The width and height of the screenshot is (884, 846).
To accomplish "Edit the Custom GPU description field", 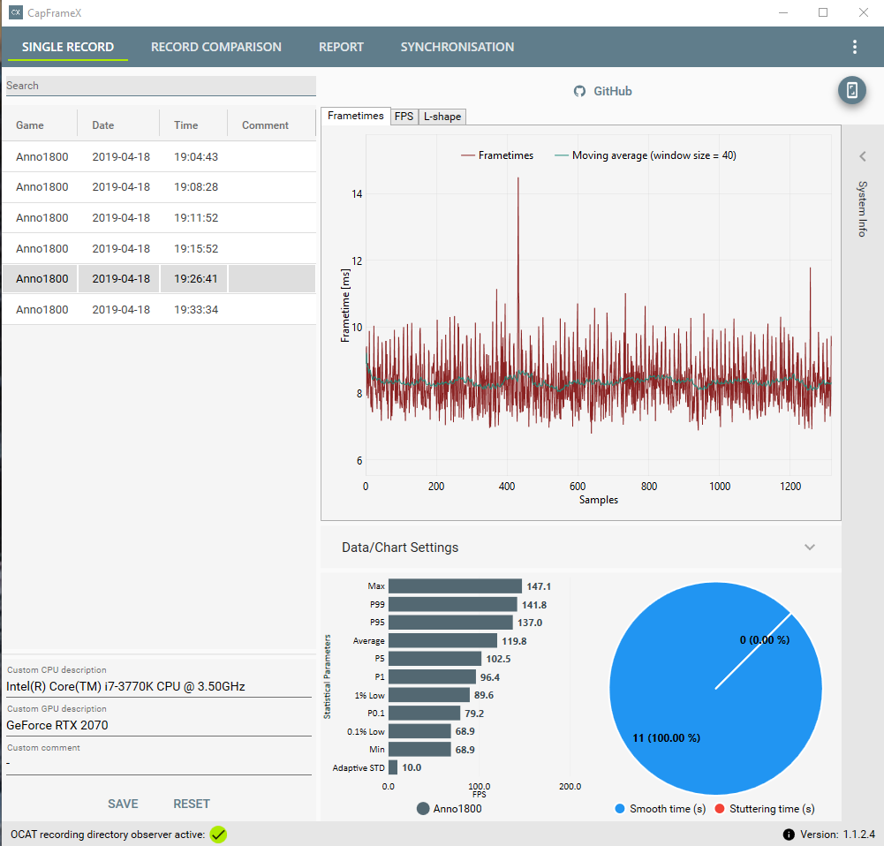I will (x=158, y=725).
